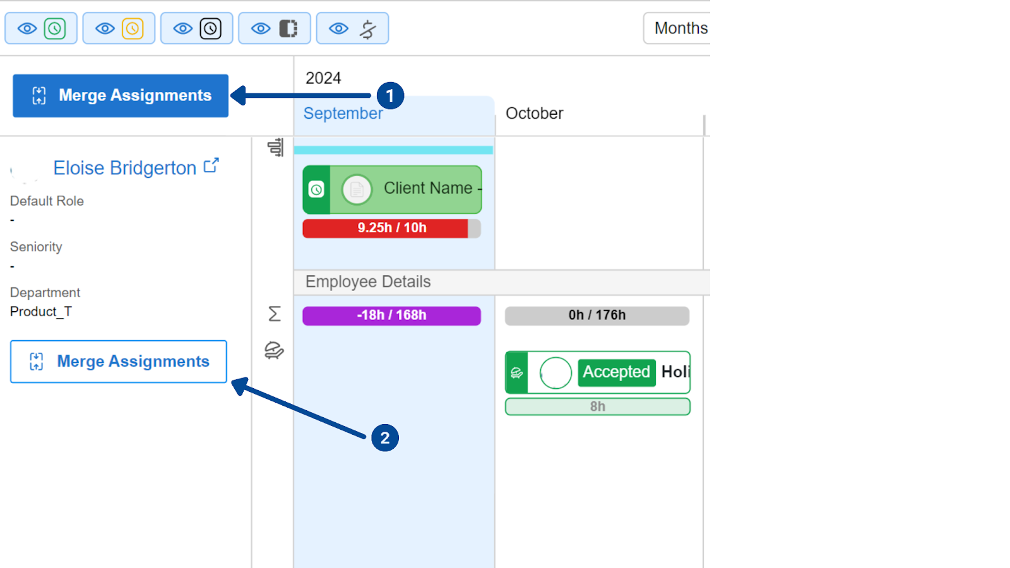This screenshot has width=1010, height=568.
Task: Select the October month column header
Action: point(533,114)
